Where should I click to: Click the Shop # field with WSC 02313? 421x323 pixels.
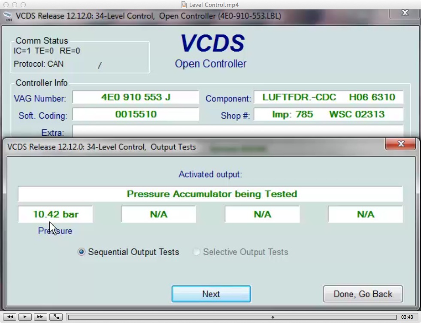click(328, 115)
